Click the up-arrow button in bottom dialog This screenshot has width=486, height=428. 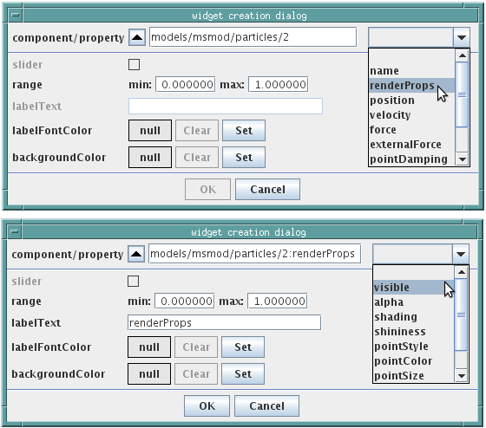(136, 254)
